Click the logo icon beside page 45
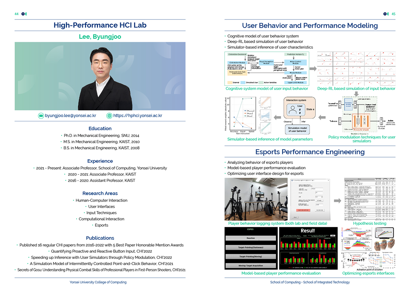410x290 pixels. click(386, 14)
